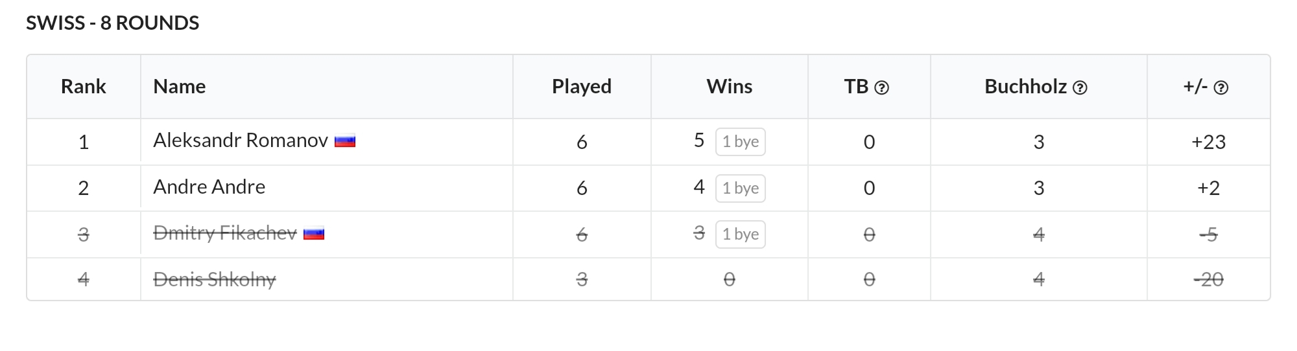
Task: Click the +23 score for Aleksandr Romanov
Action: (x=1209, y=142)
